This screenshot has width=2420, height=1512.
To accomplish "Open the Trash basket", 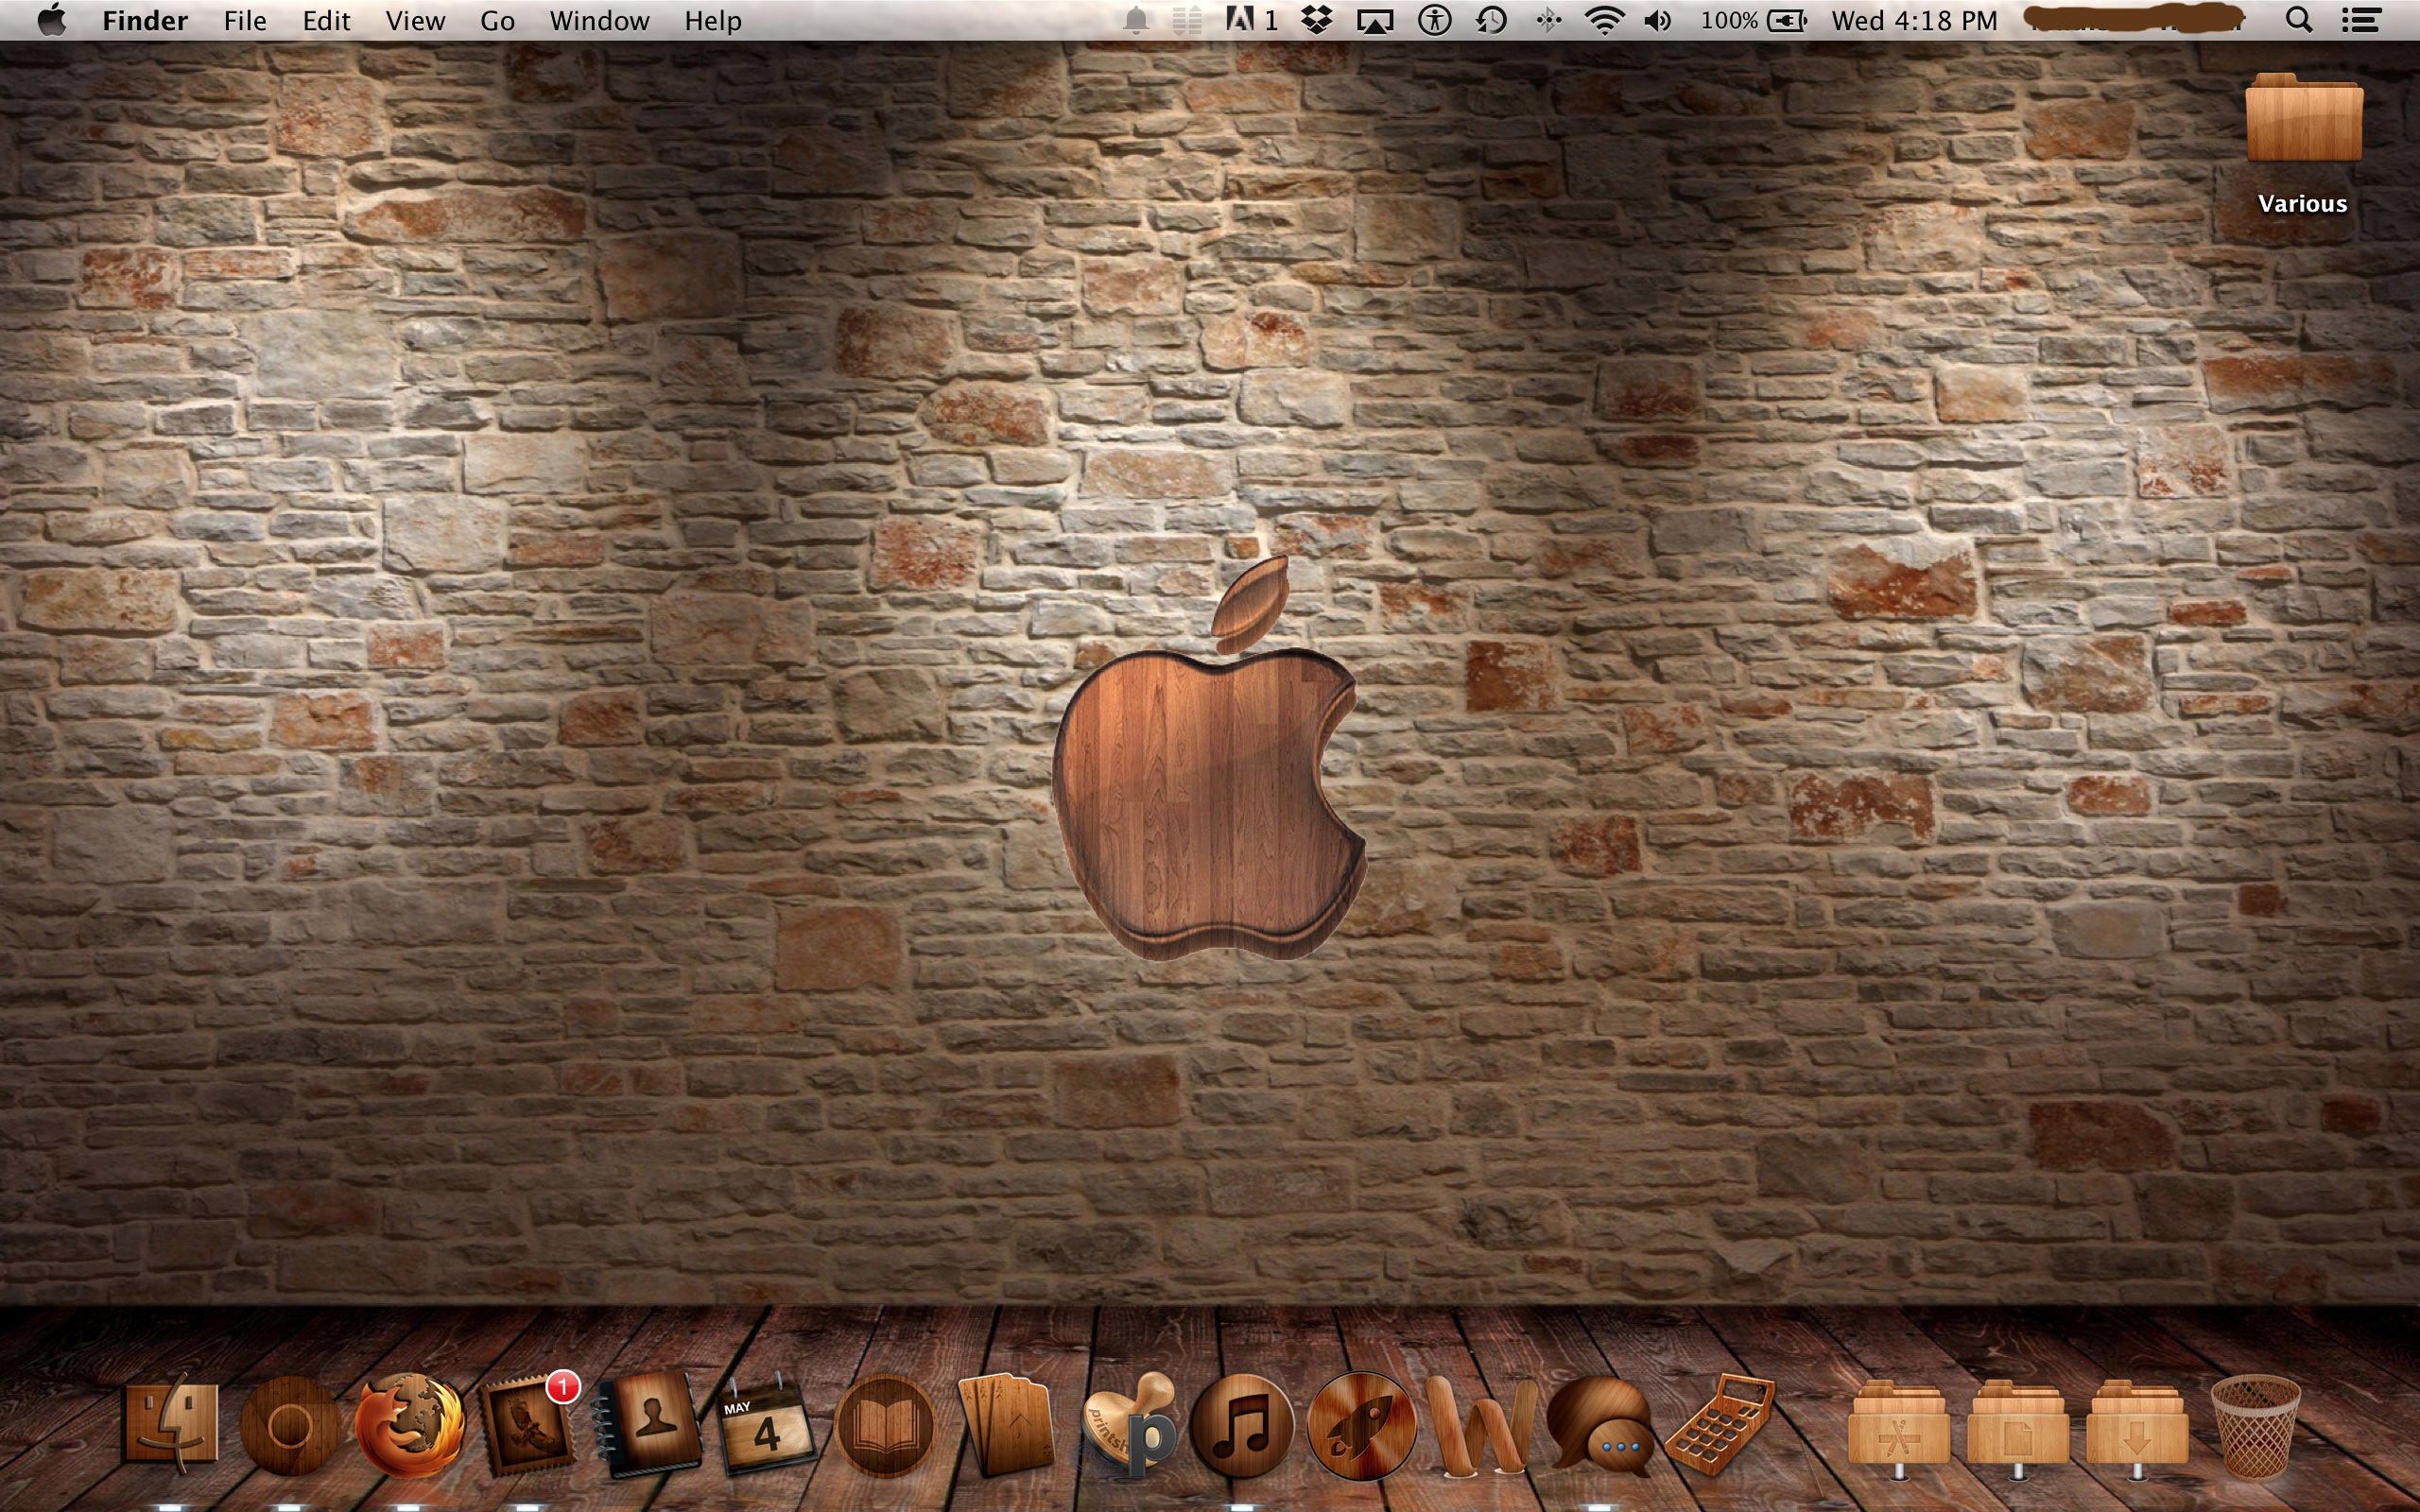I will [2255, 1426].
